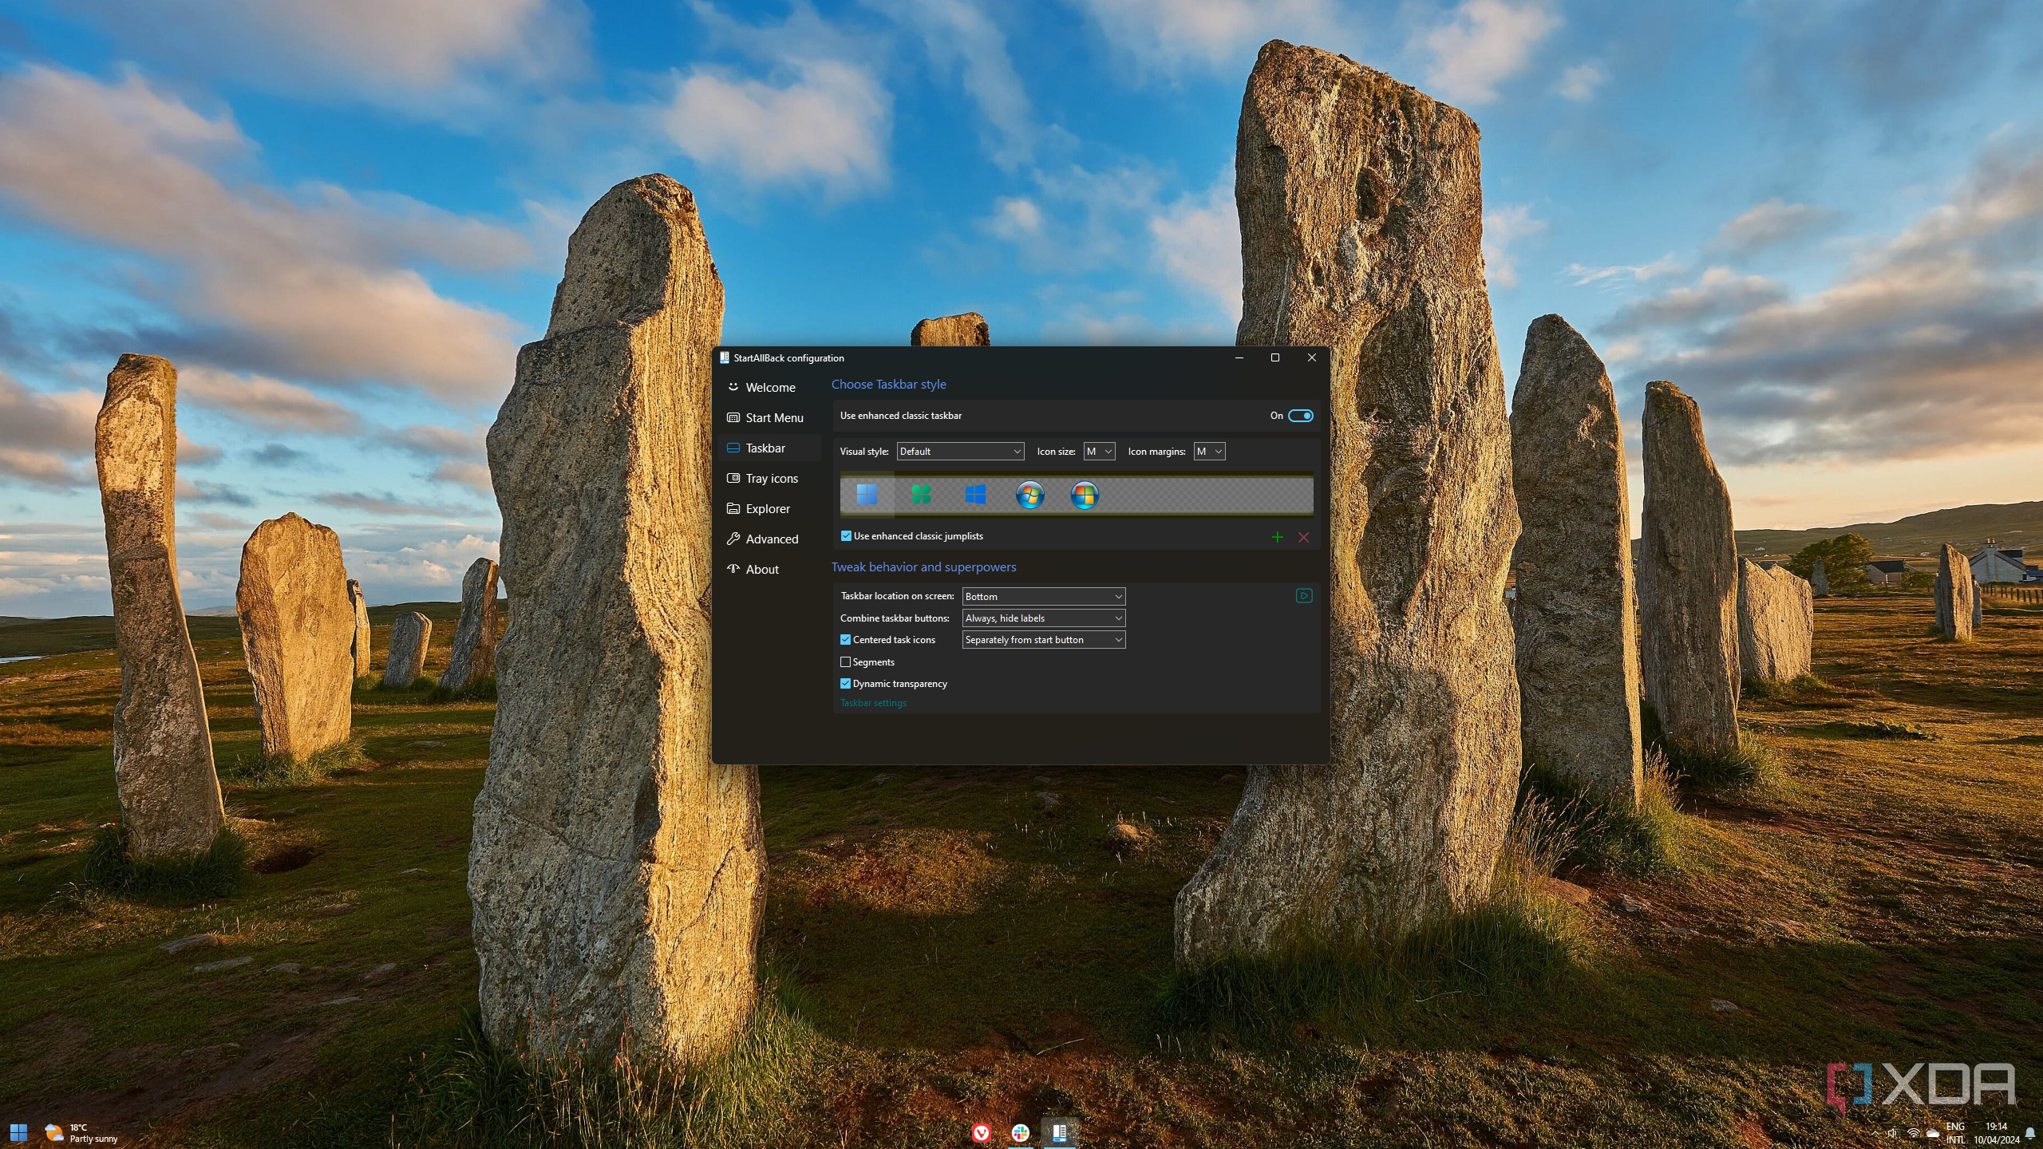Screen dimensions: 2043x1149
Task: Select the Windows 7 orb start icon
Action: [x=1029, y=495]
